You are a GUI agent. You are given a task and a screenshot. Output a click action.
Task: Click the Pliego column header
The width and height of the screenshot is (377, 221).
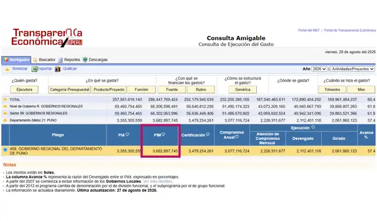[58, 135]
